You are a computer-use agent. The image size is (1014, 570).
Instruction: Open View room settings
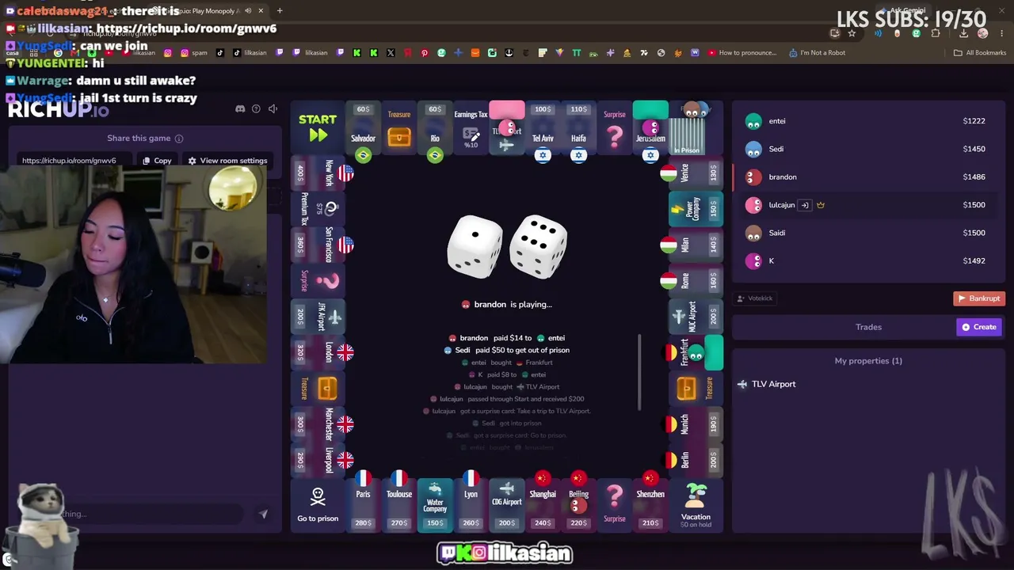227,161
